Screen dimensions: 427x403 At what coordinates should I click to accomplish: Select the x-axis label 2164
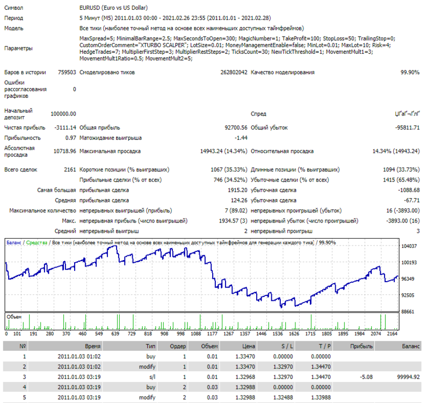coord(392,334)
